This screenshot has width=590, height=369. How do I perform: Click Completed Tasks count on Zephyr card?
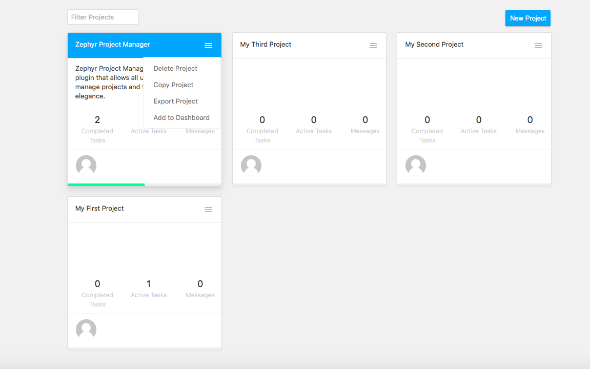[97, 119]
